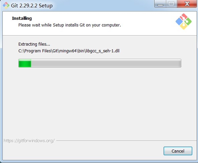The image size is (198, 163).
Task: Click the yellow diamond of the Git logo
Action: pos(184,26)
